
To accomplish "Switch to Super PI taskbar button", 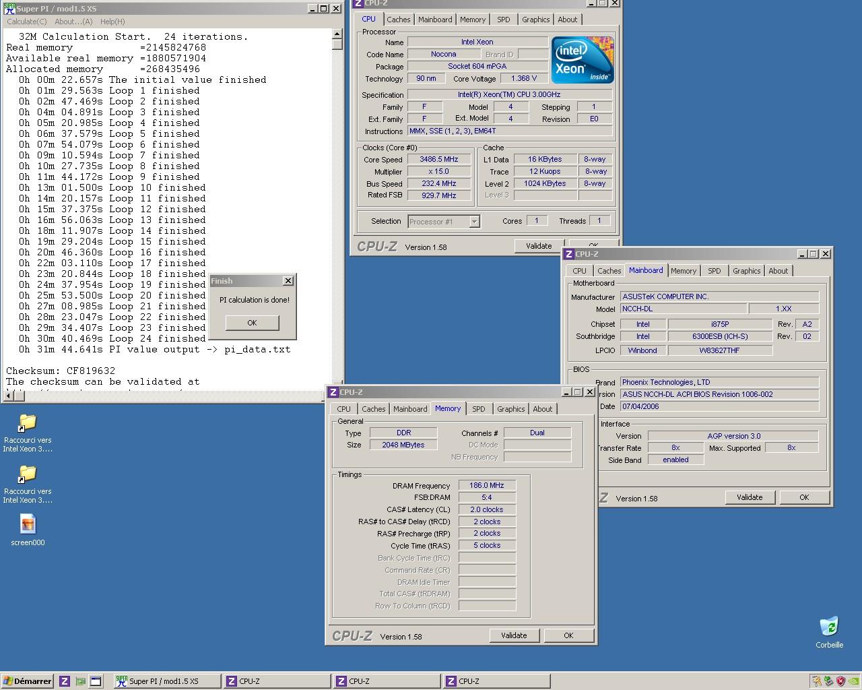I will point(167,681).
